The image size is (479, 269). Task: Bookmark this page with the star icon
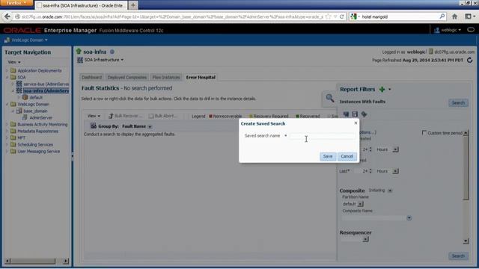328,16
